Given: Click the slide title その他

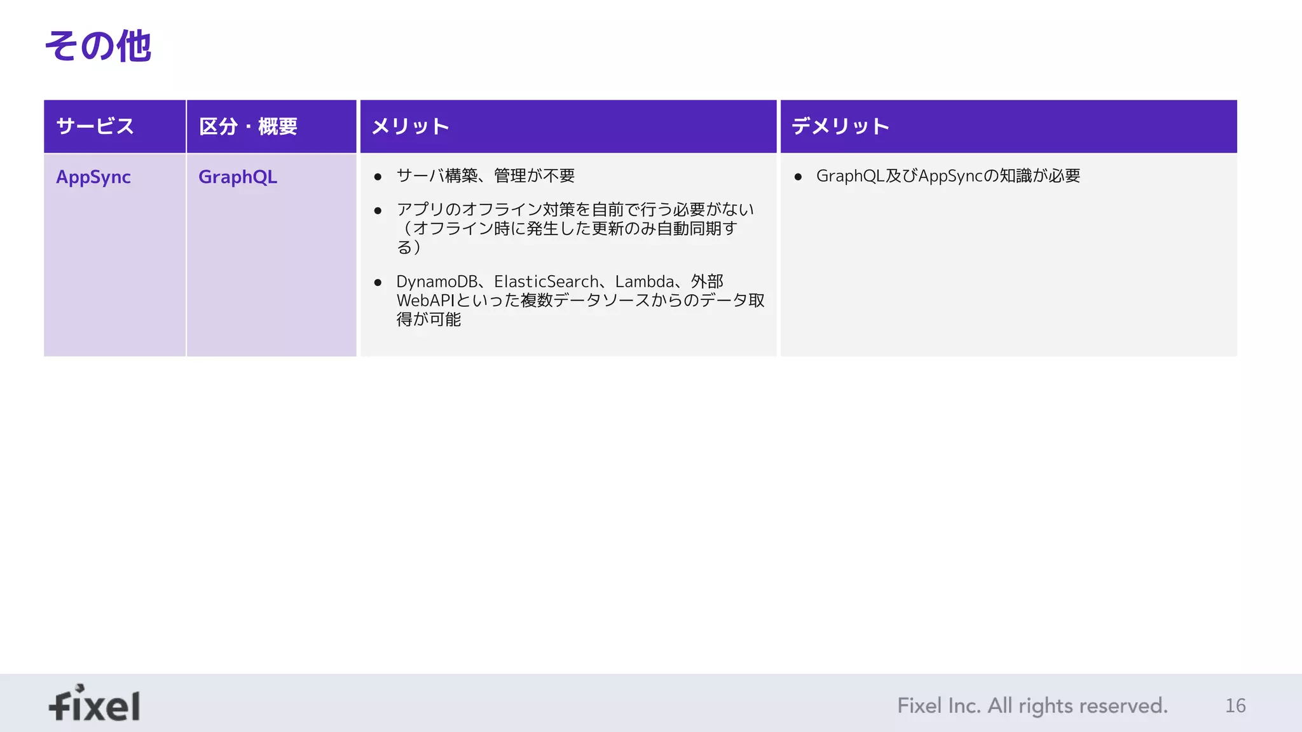Looking at the screenshot, I should tap(98, 46).
